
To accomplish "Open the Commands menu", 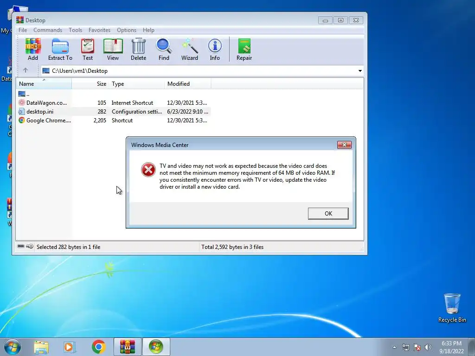I will point(48,30).
